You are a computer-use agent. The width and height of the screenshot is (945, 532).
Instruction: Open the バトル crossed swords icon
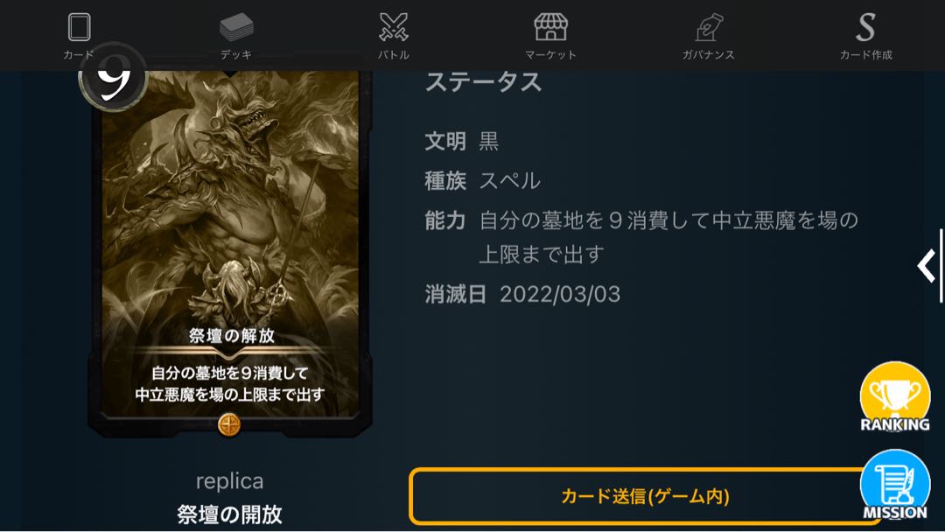[394, 27]
